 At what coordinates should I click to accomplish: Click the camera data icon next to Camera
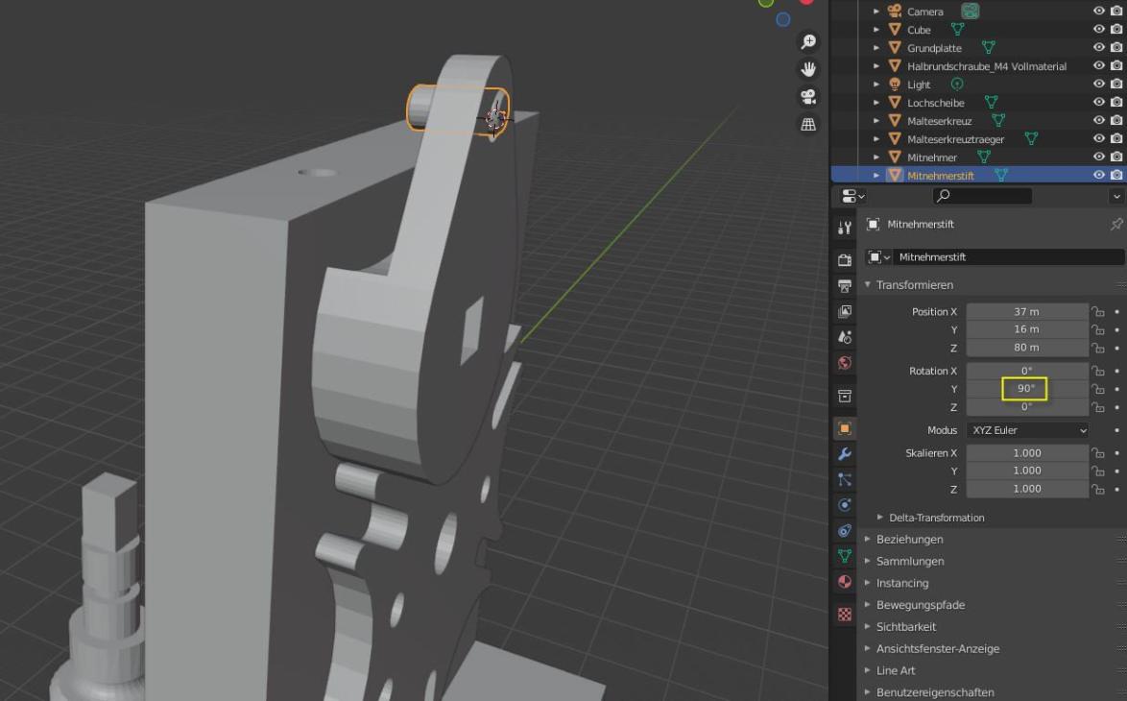click(x=970, y=11)
